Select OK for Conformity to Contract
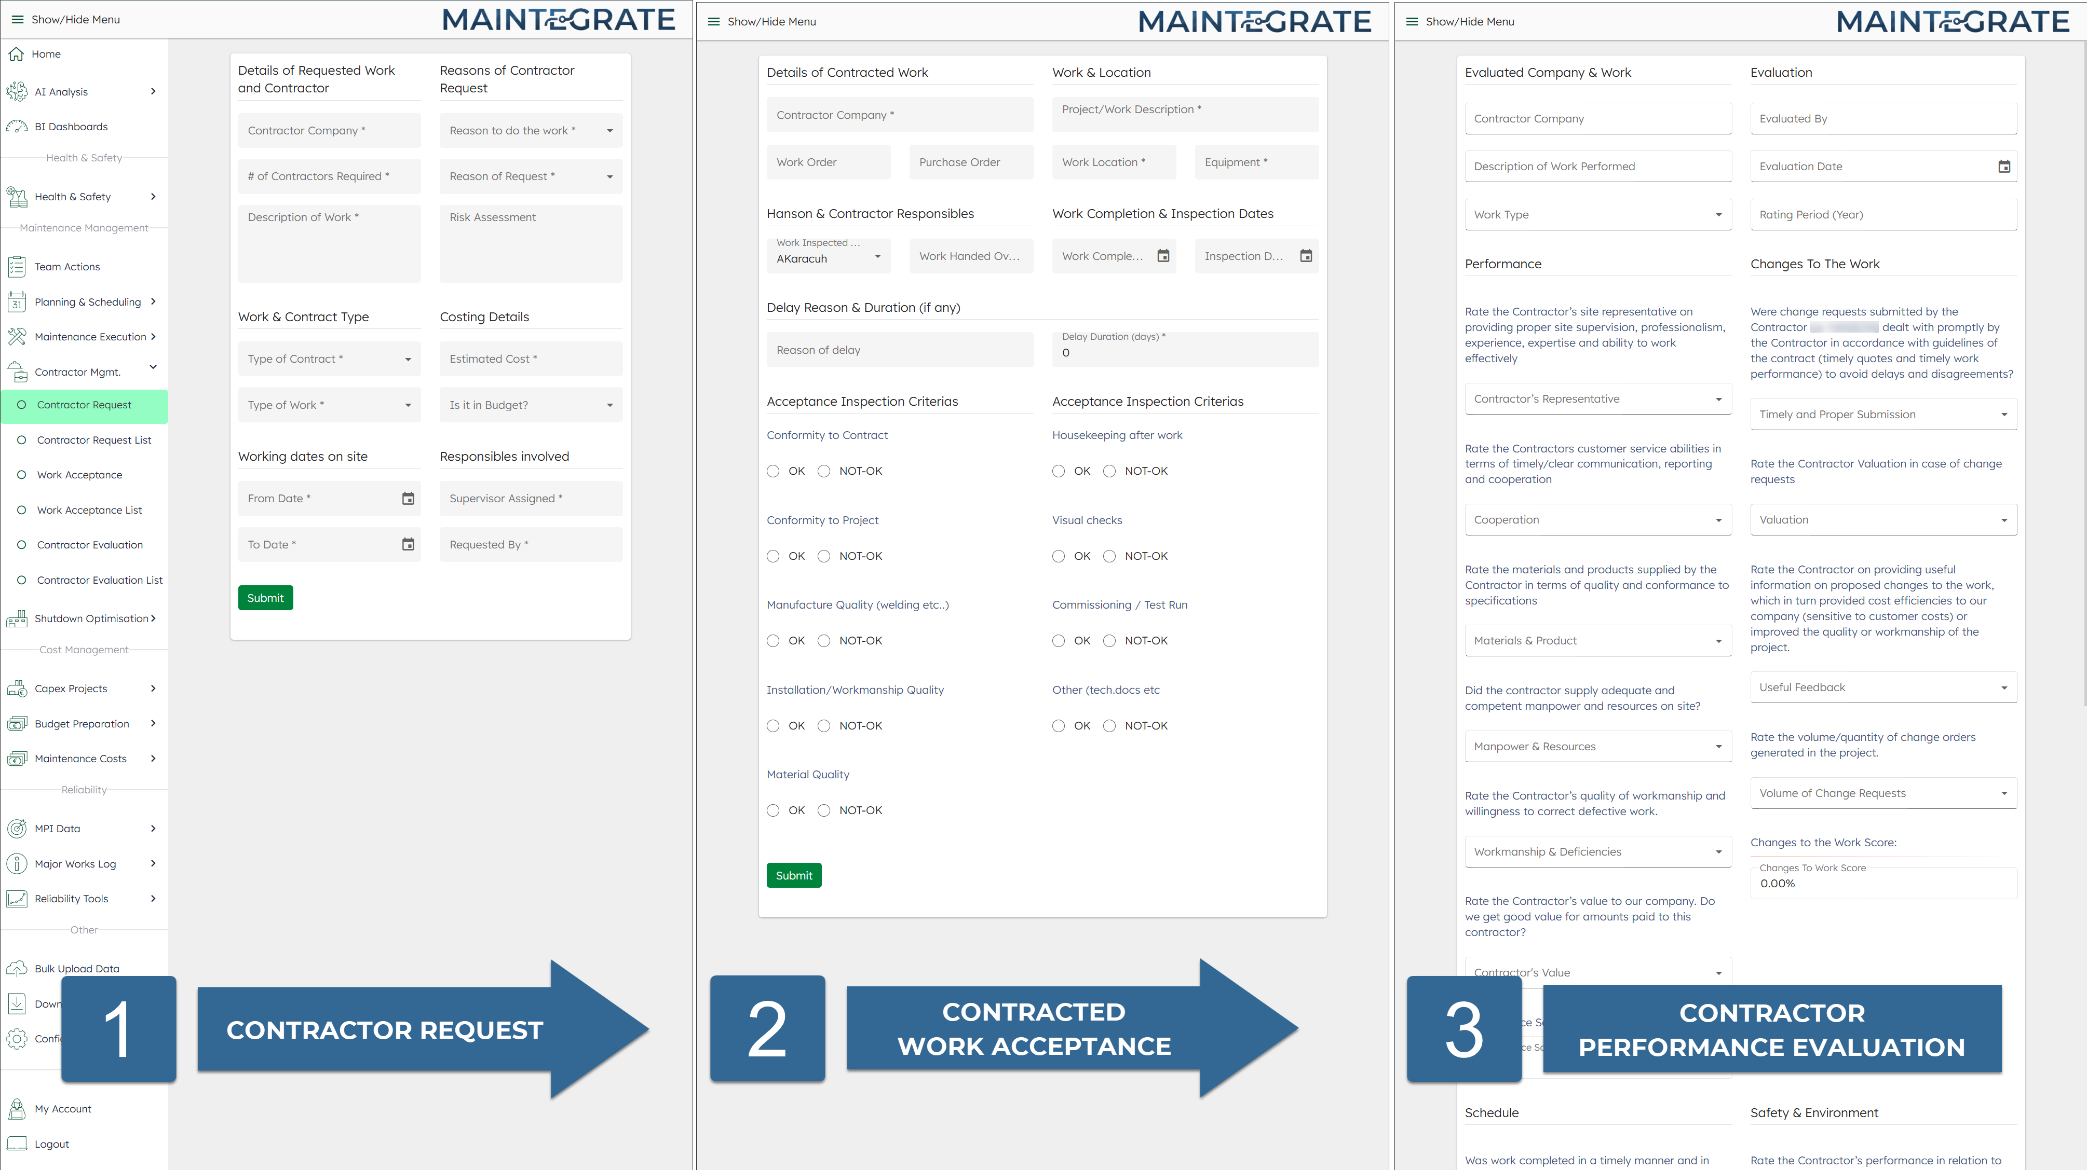The height and width of the screenshot is (1170, 2087). click(x=773, y=471)
